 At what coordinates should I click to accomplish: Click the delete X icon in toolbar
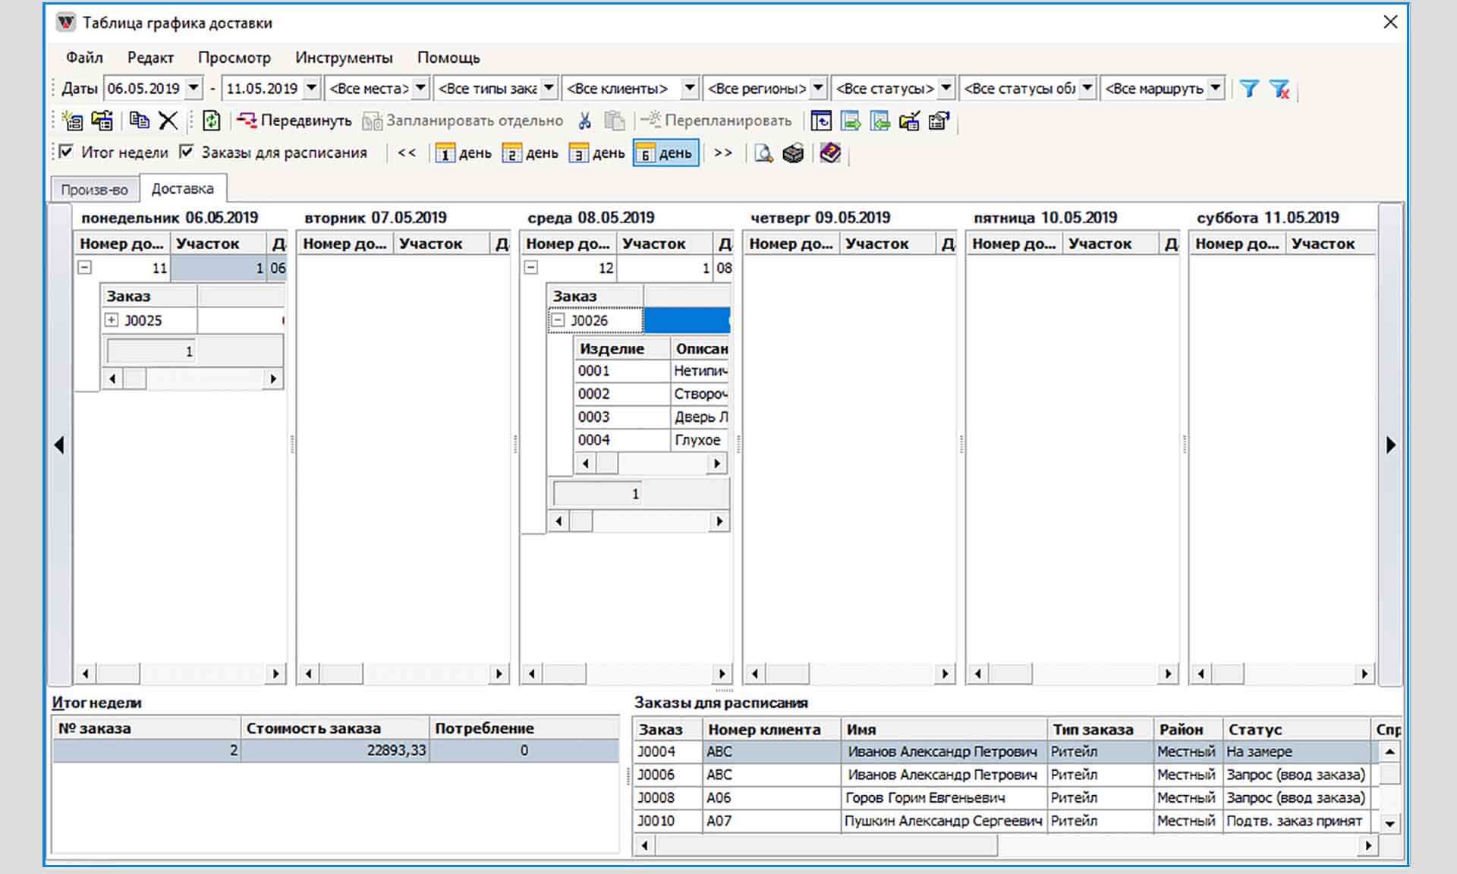click(x=168, y=121)
